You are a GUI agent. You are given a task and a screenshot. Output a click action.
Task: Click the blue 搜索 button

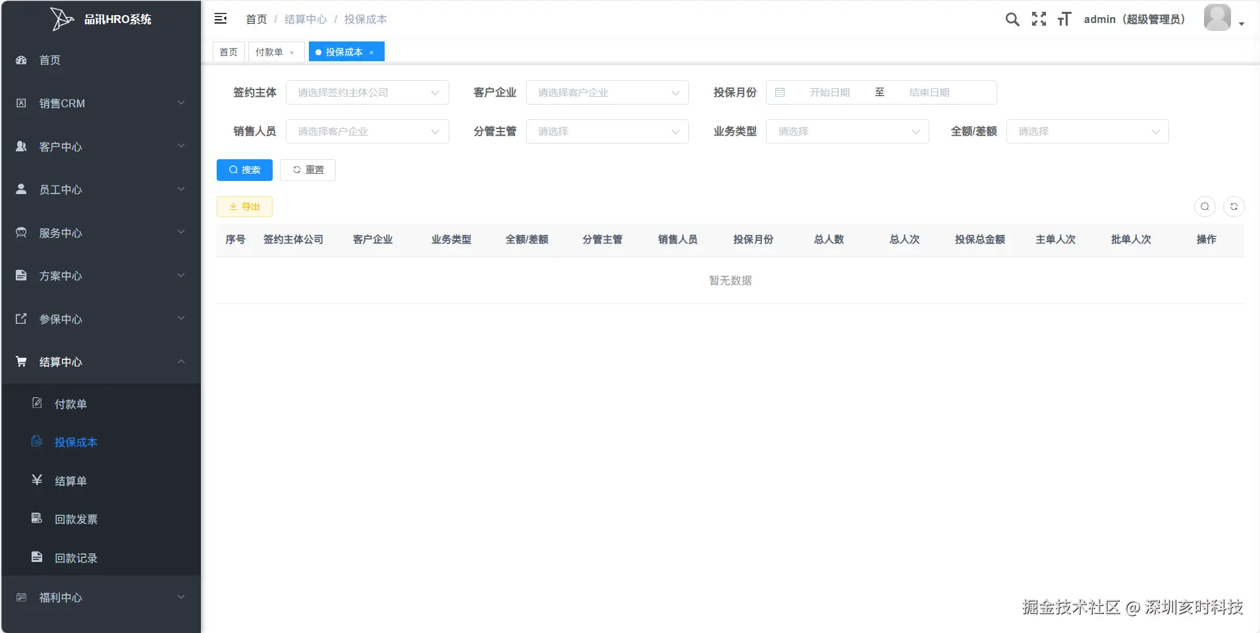click(x=244, y=170)
